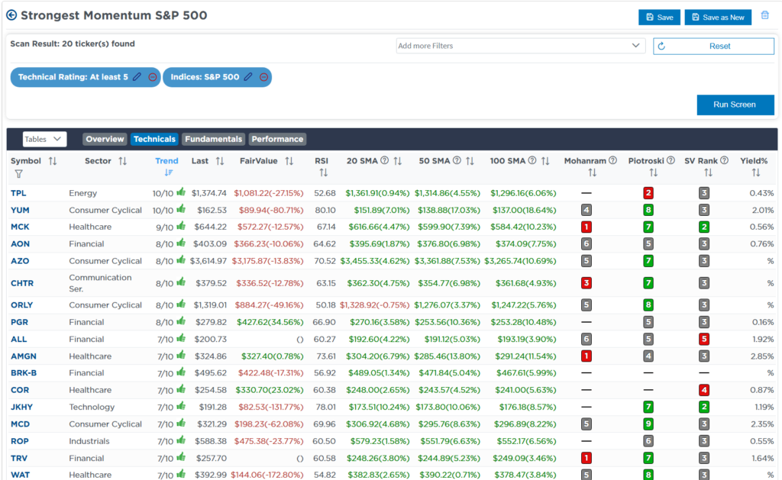This screenshot has width=782, height=480.
Task: Open the AMGN ticker link
Action: [24, 356]
